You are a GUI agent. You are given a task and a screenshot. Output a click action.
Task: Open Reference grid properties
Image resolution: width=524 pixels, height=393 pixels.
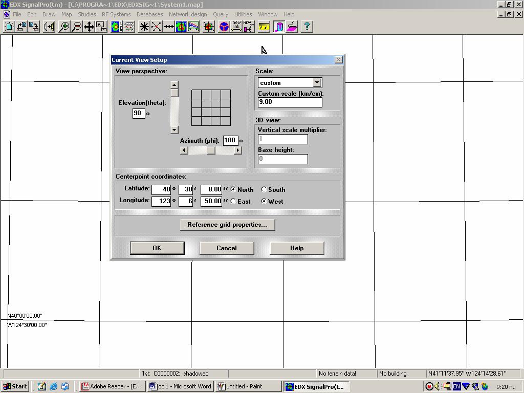click(x=227, y=225)
